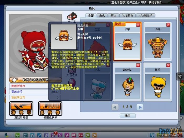The height and width of the screenshot is (138, 184).
Task: Click the green back arrow toolbar icon
Action: pos(18,135)
